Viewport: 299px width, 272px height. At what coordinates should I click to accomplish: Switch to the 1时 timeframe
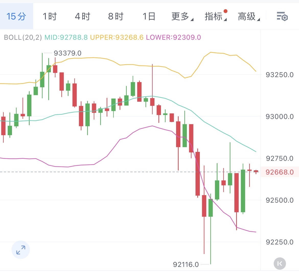pos(50,17)
